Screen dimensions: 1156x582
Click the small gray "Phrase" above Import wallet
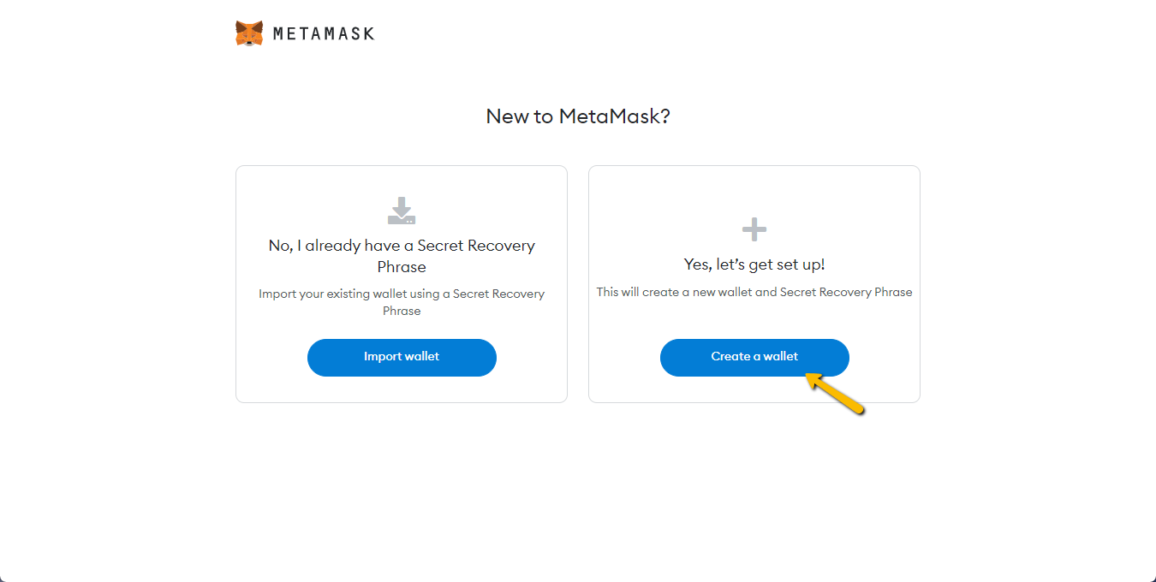tap(402, 311)
